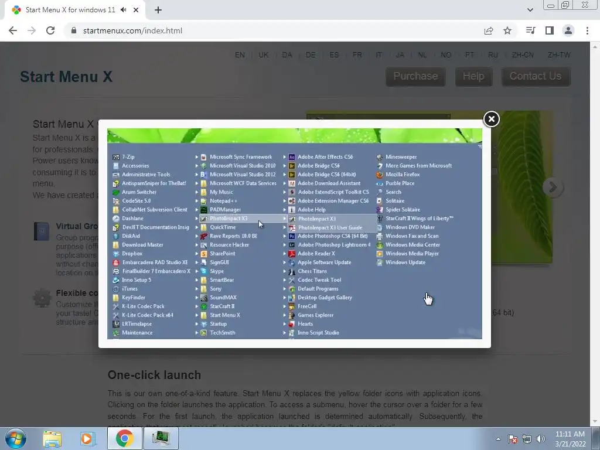Click the Notepad++ icon
Screen dimensions: 600x450
[203, 201]
